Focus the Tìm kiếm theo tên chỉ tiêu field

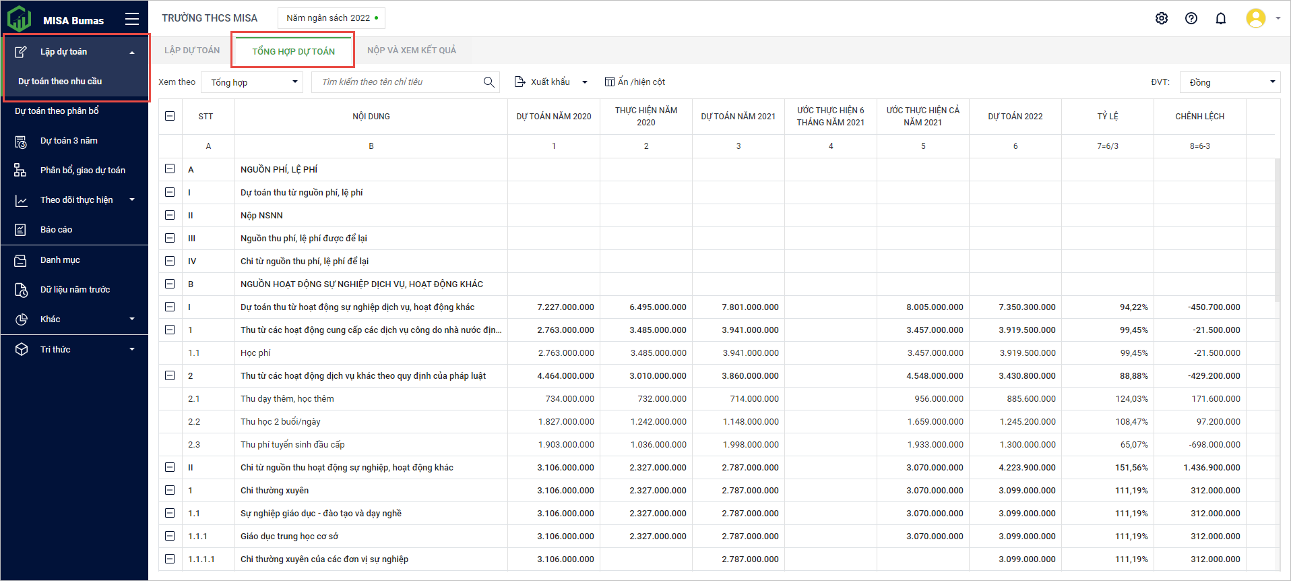(398, 82)
